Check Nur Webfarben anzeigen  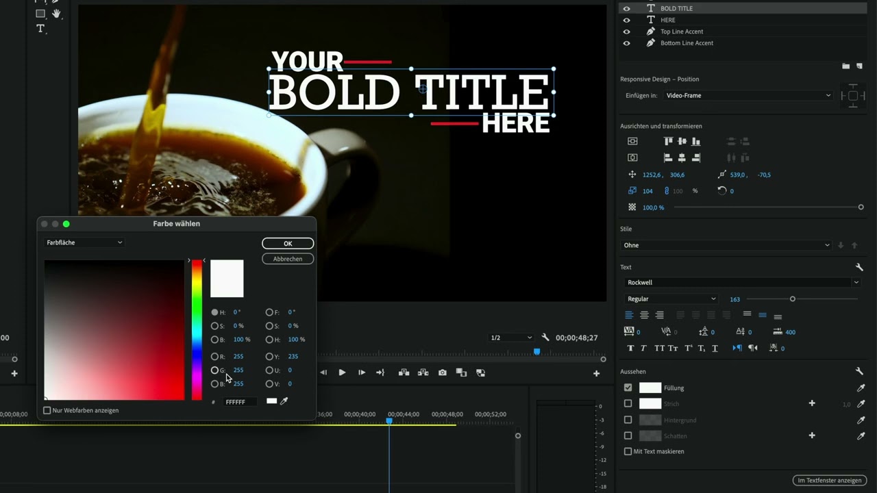coord(47,411)
